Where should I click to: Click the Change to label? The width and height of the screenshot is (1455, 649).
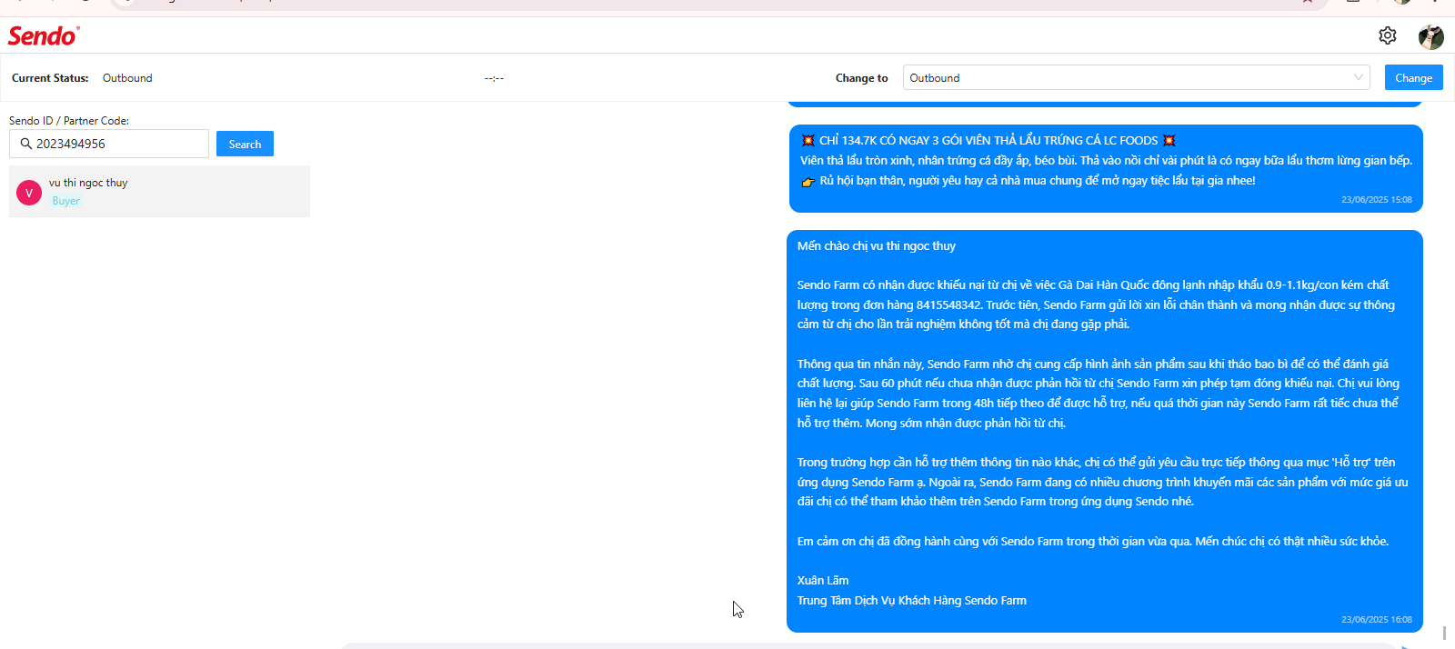pos(861,78)
